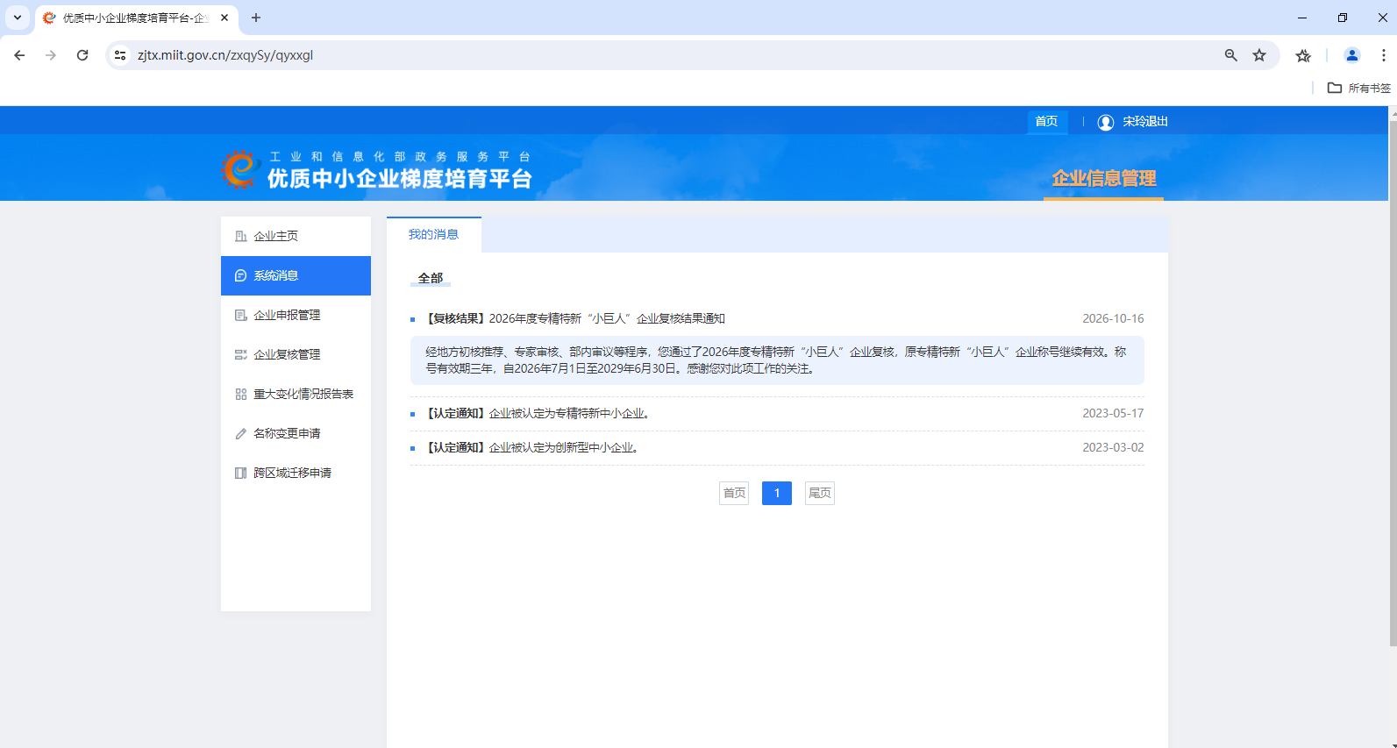Open the Chrome profile avatar icon

(1352, 55)
